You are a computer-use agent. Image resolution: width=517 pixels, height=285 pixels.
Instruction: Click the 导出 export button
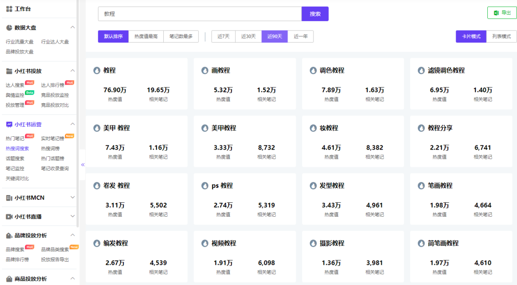pos(502,13)
